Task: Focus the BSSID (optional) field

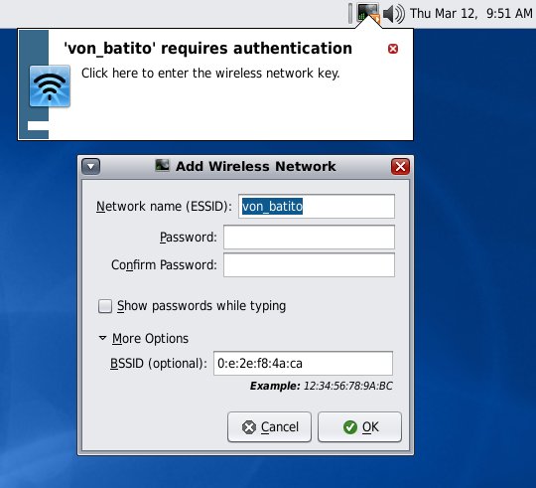Action: [303, 363]
